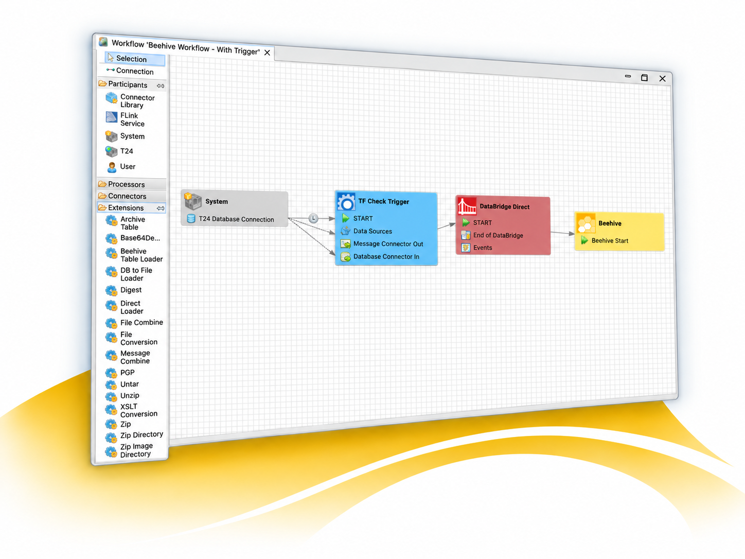This screenshot has width=745, height=559.
Task: Choose the System participant icon in palette
Action: tap(112, 136)
